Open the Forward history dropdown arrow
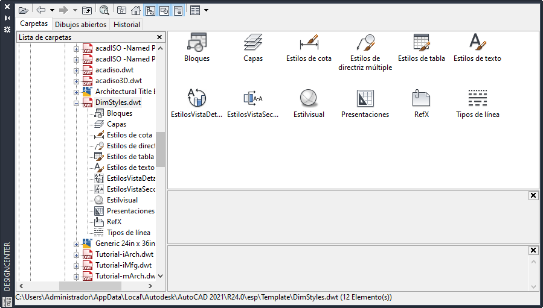This screenshot has width=543, height=308. 75,10
